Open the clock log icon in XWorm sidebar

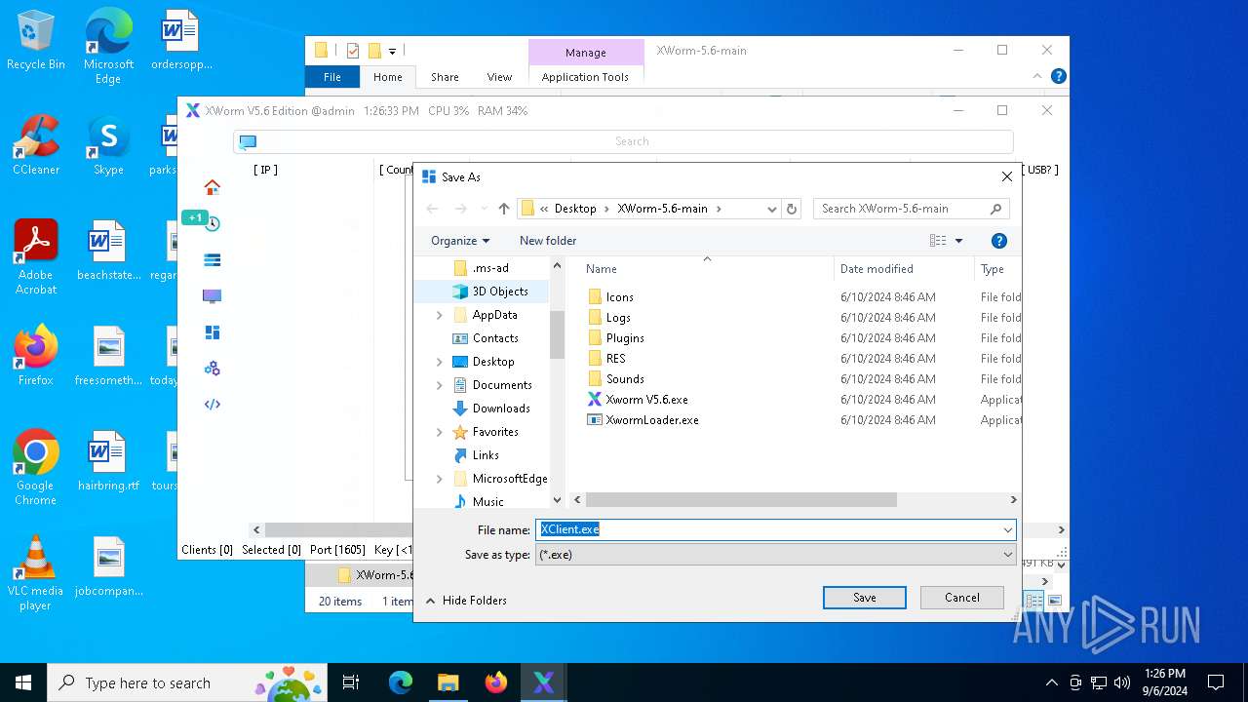213,223
